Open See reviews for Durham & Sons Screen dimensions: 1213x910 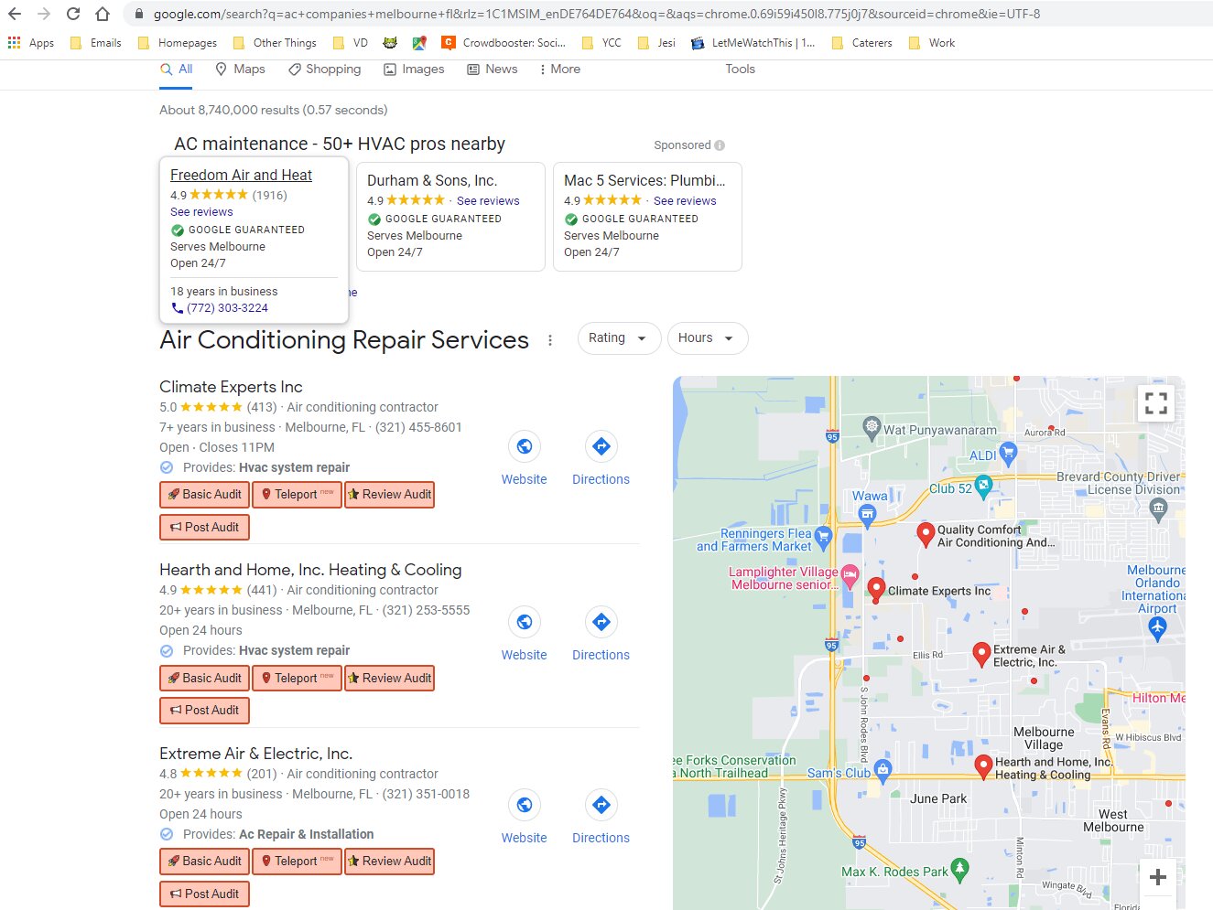[x=488, y=201]
